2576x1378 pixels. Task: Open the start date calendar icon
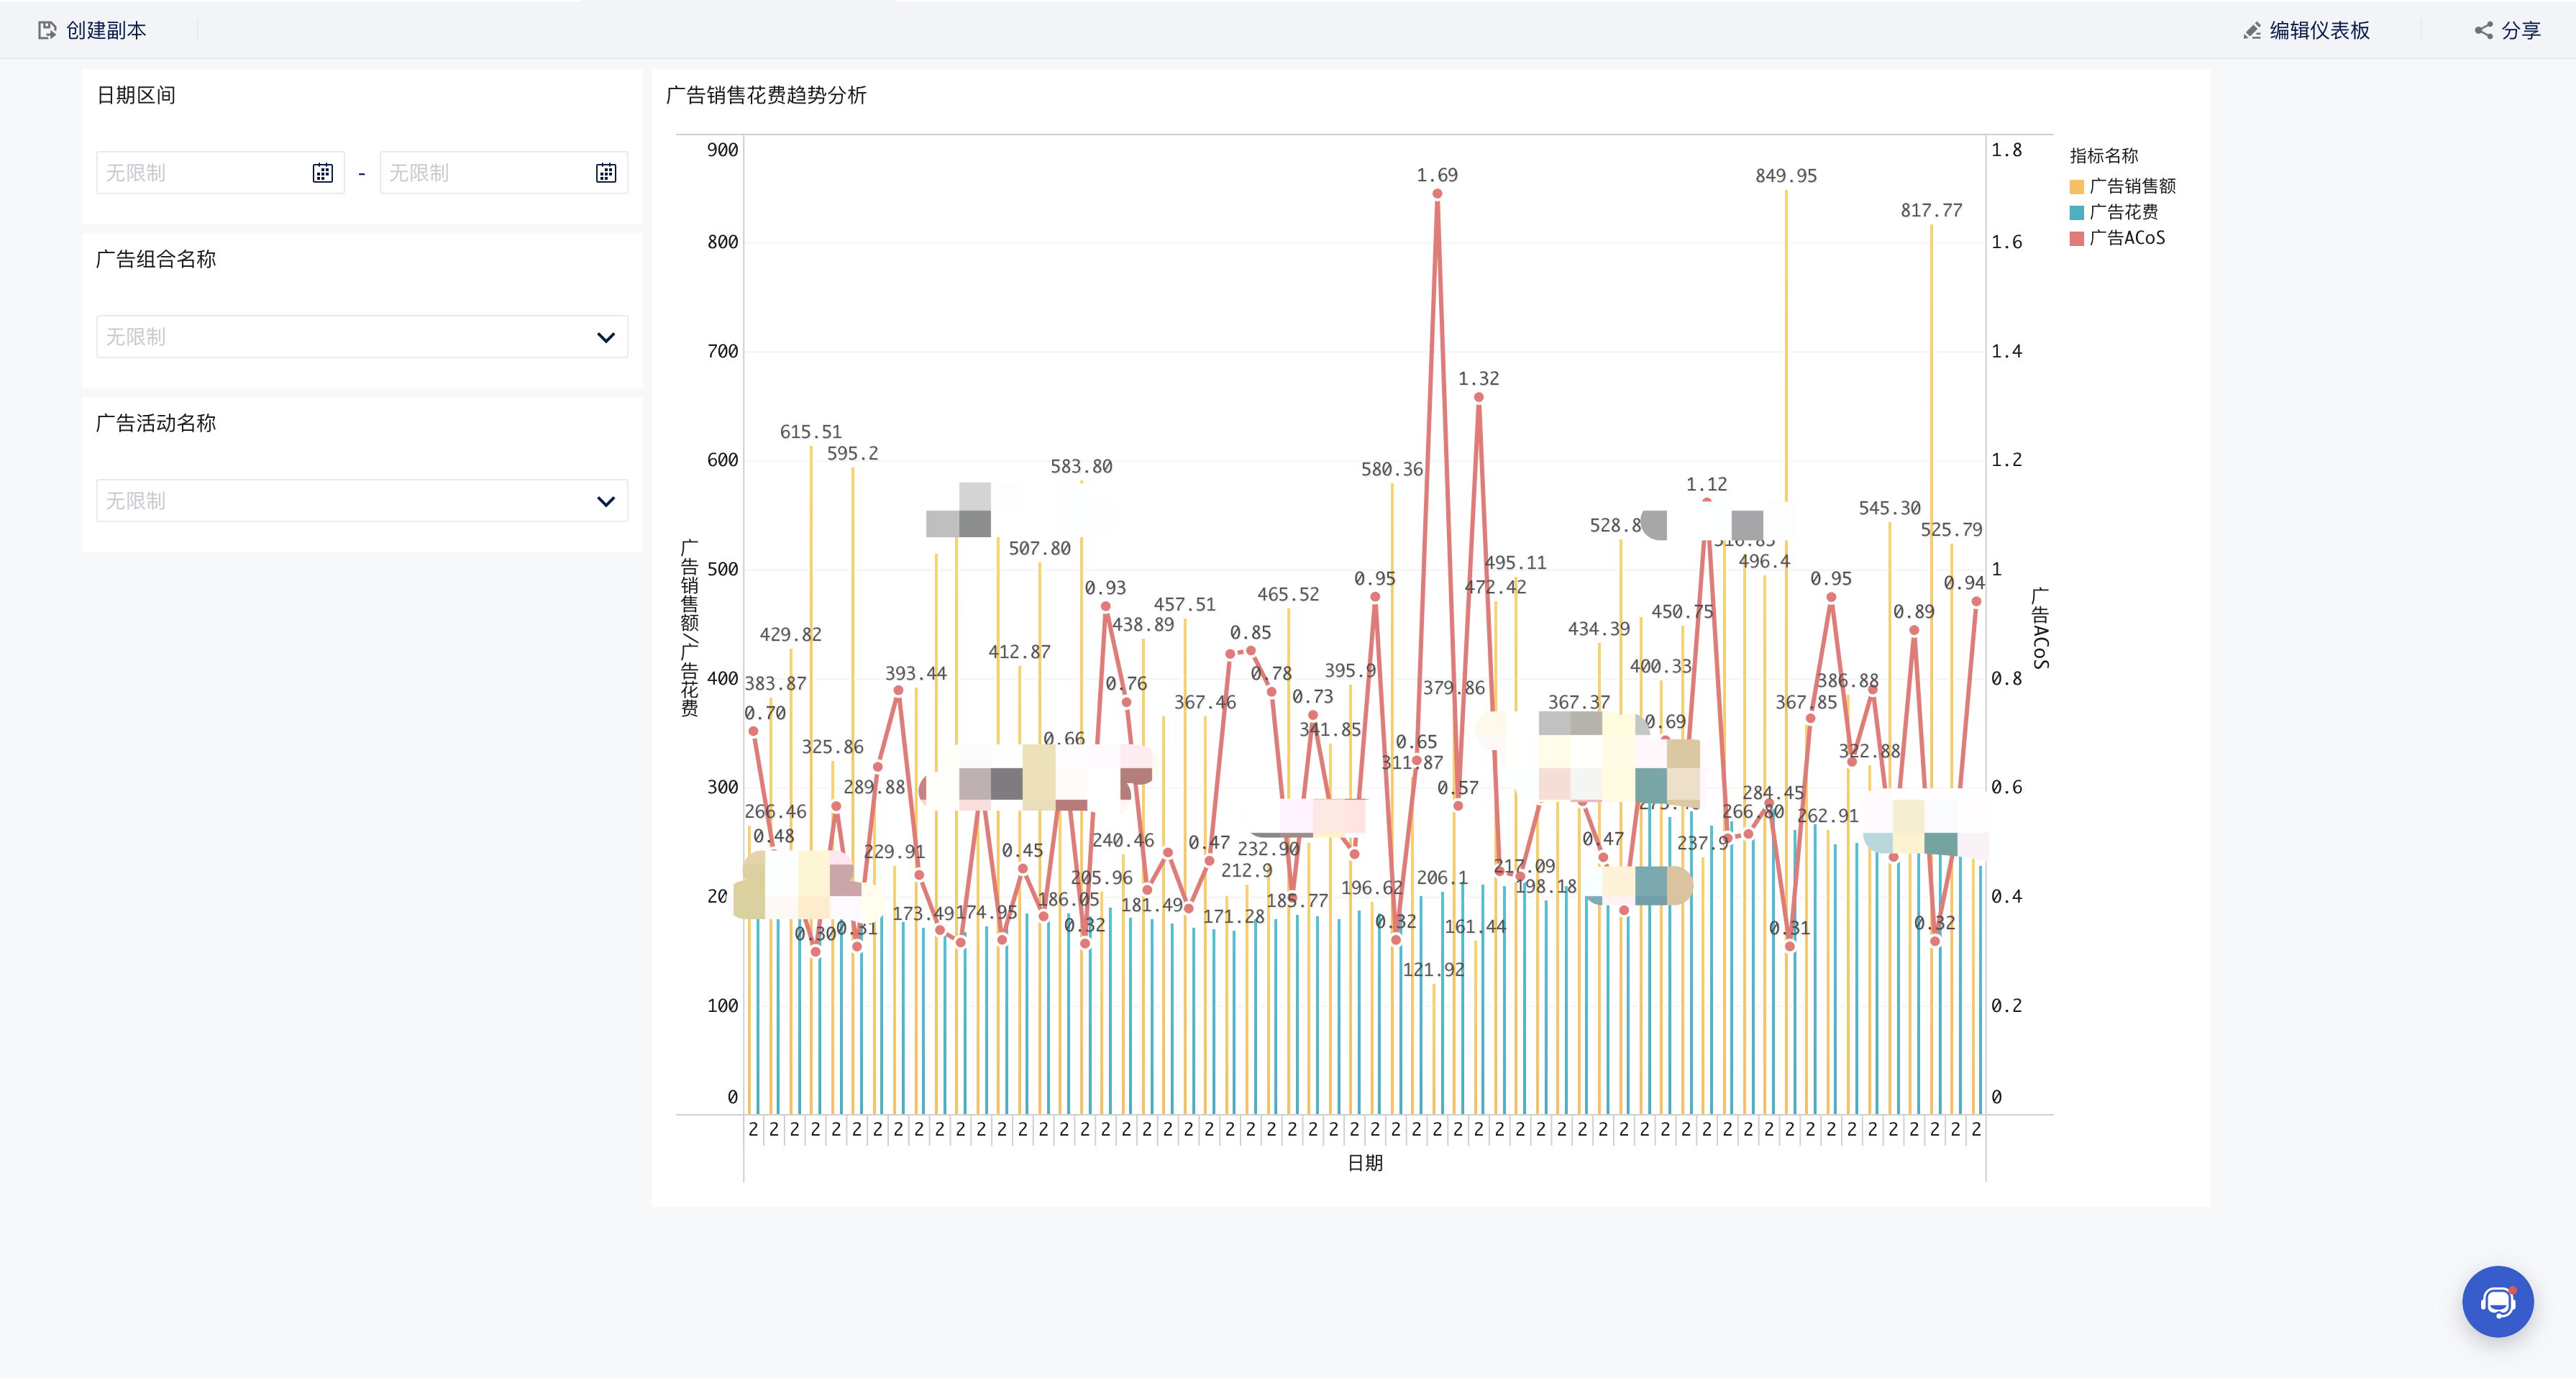point(322,173)
